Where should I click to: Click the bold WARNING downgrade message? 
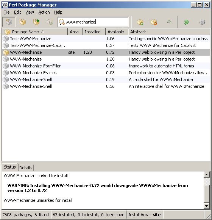pyautogui.click(x=98, y=188)
